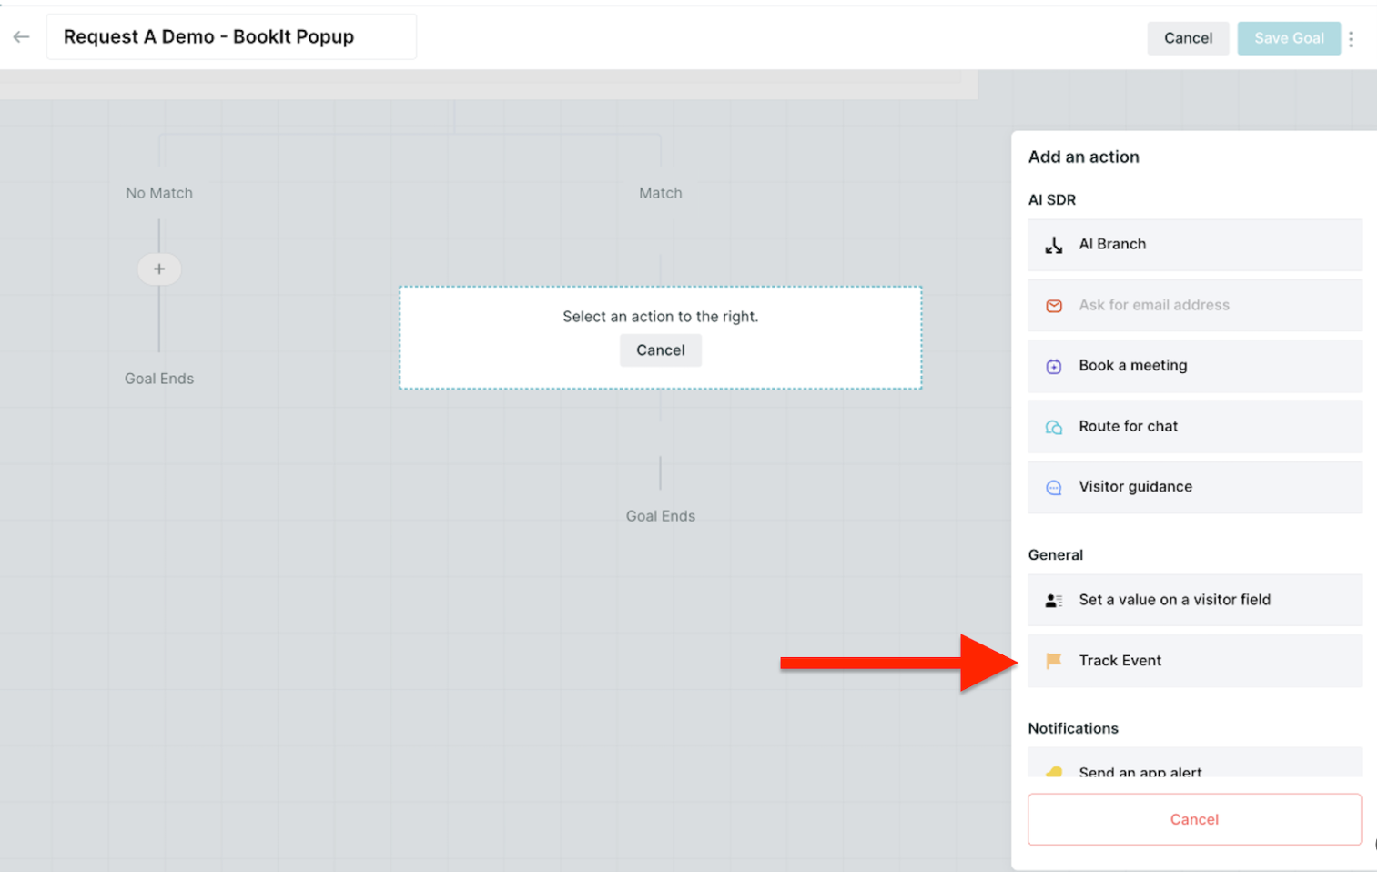Click the Route for chat bubble icon

coord(1053,427)
